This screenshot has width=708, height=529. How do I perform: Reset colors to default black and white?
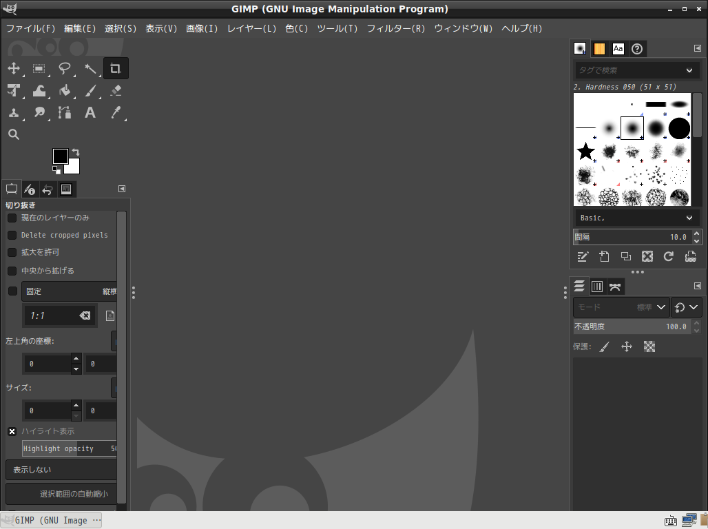pyautogui.click(x=56, y=170)
